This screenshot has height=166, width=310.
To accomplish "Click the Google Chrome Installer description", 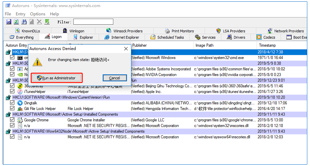I will click(86, 120).
